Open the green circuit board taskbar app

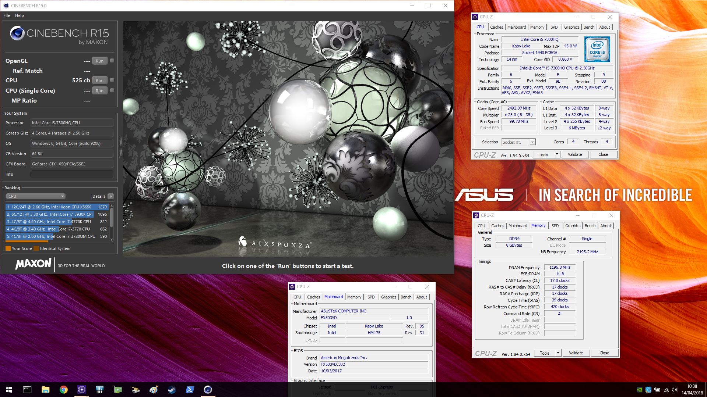click(117, 390)
